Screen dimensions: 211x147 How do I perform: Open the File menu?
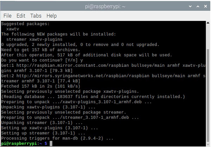[7, 16]
